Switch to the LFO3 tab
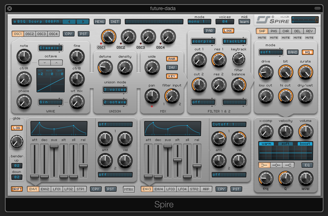Viewport: 328px width, 216px height. click(170, 189)
